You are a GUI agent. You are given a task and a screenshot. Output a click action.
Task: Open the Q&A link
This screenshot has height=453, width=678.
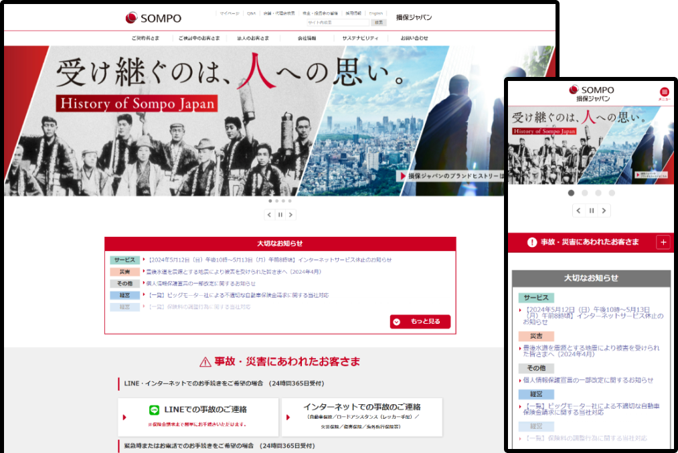click(251, 13)
